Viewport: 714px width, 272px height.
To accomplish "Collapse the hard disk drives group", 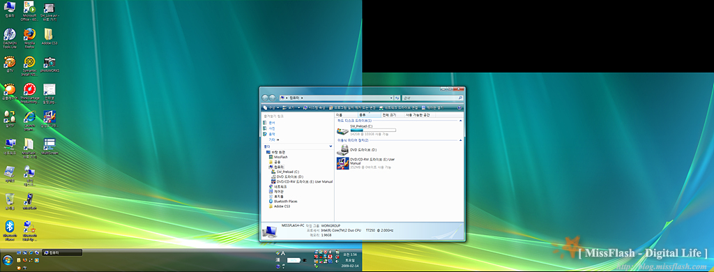I will (460, 120).
